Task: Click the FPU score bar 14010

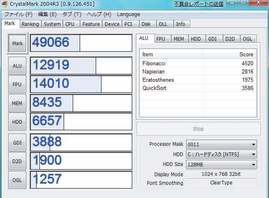Action: click(x=81, y=84)
